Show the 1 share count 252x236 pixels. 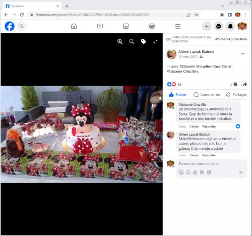coord(243,84)
